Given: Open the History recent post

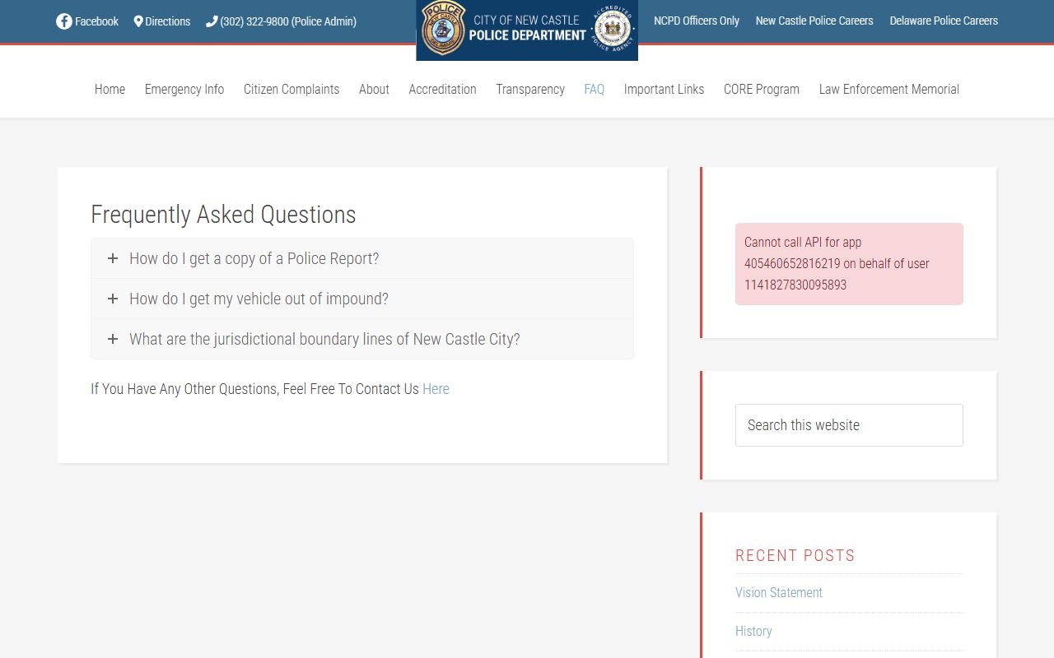Looking at the screenshot, I should pos(753,631).
